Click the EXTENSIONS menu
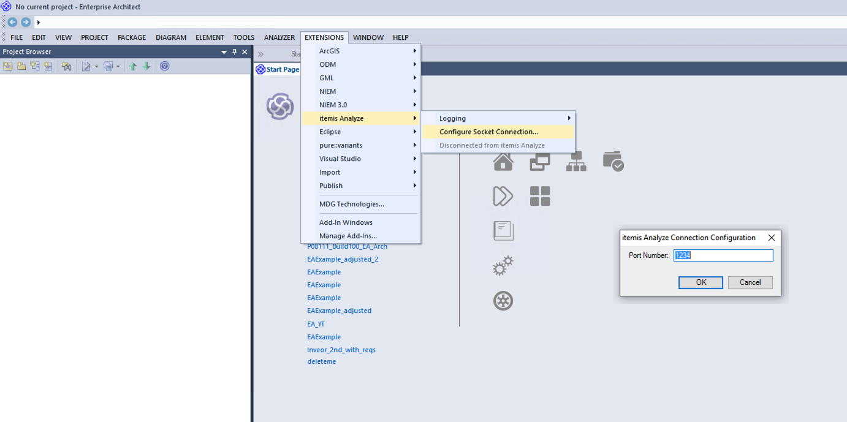 coord(324,37)
